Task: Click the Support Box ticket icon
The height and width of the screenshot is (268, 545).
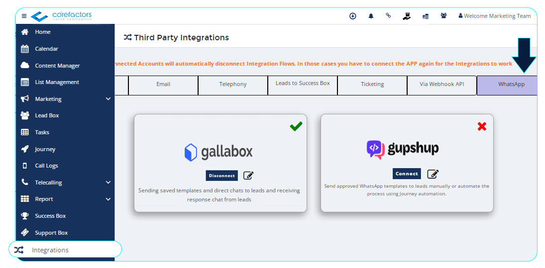Action: point(25,233)
